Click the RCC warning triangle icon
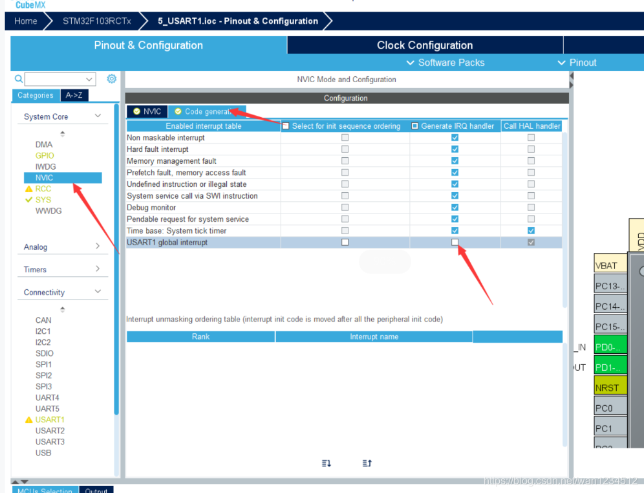644x493 pixels. click(28, 189)
